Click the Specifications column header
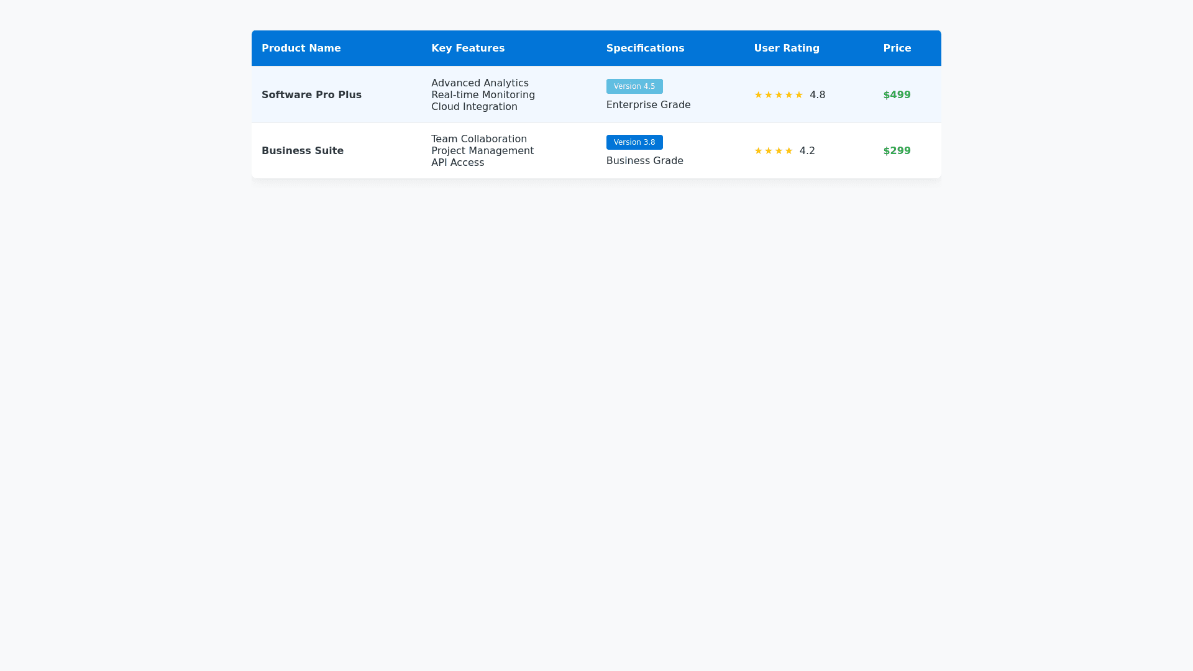 point(645,48)
